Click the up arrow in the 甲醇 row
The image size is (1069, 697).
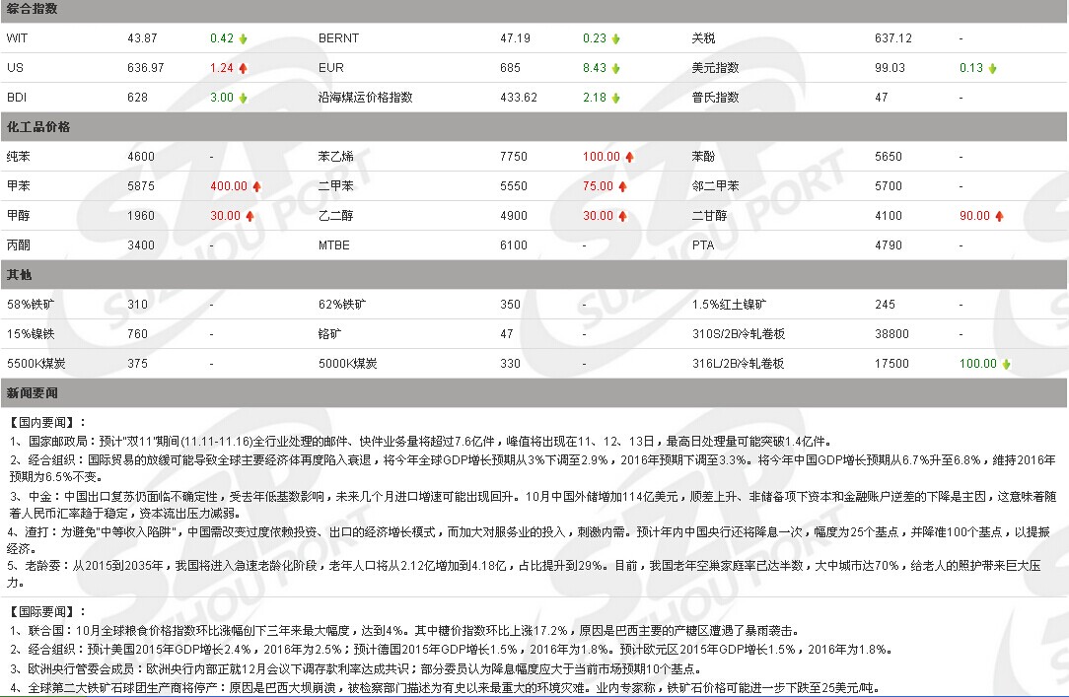[249, 216]
